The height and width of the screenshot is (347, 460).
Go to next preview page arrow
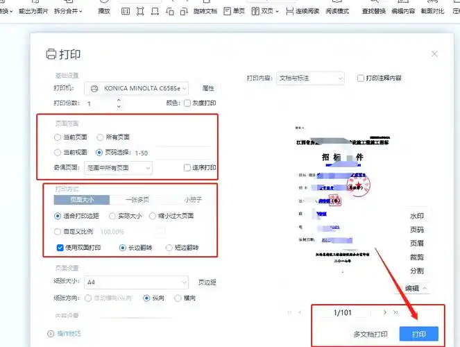pyautogui.click(x=385, y=313)
